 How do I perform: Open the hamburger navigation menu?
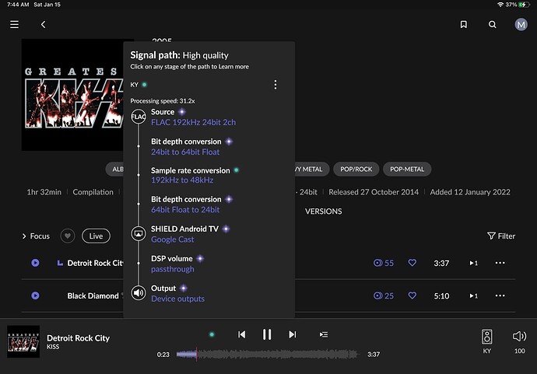14,25
